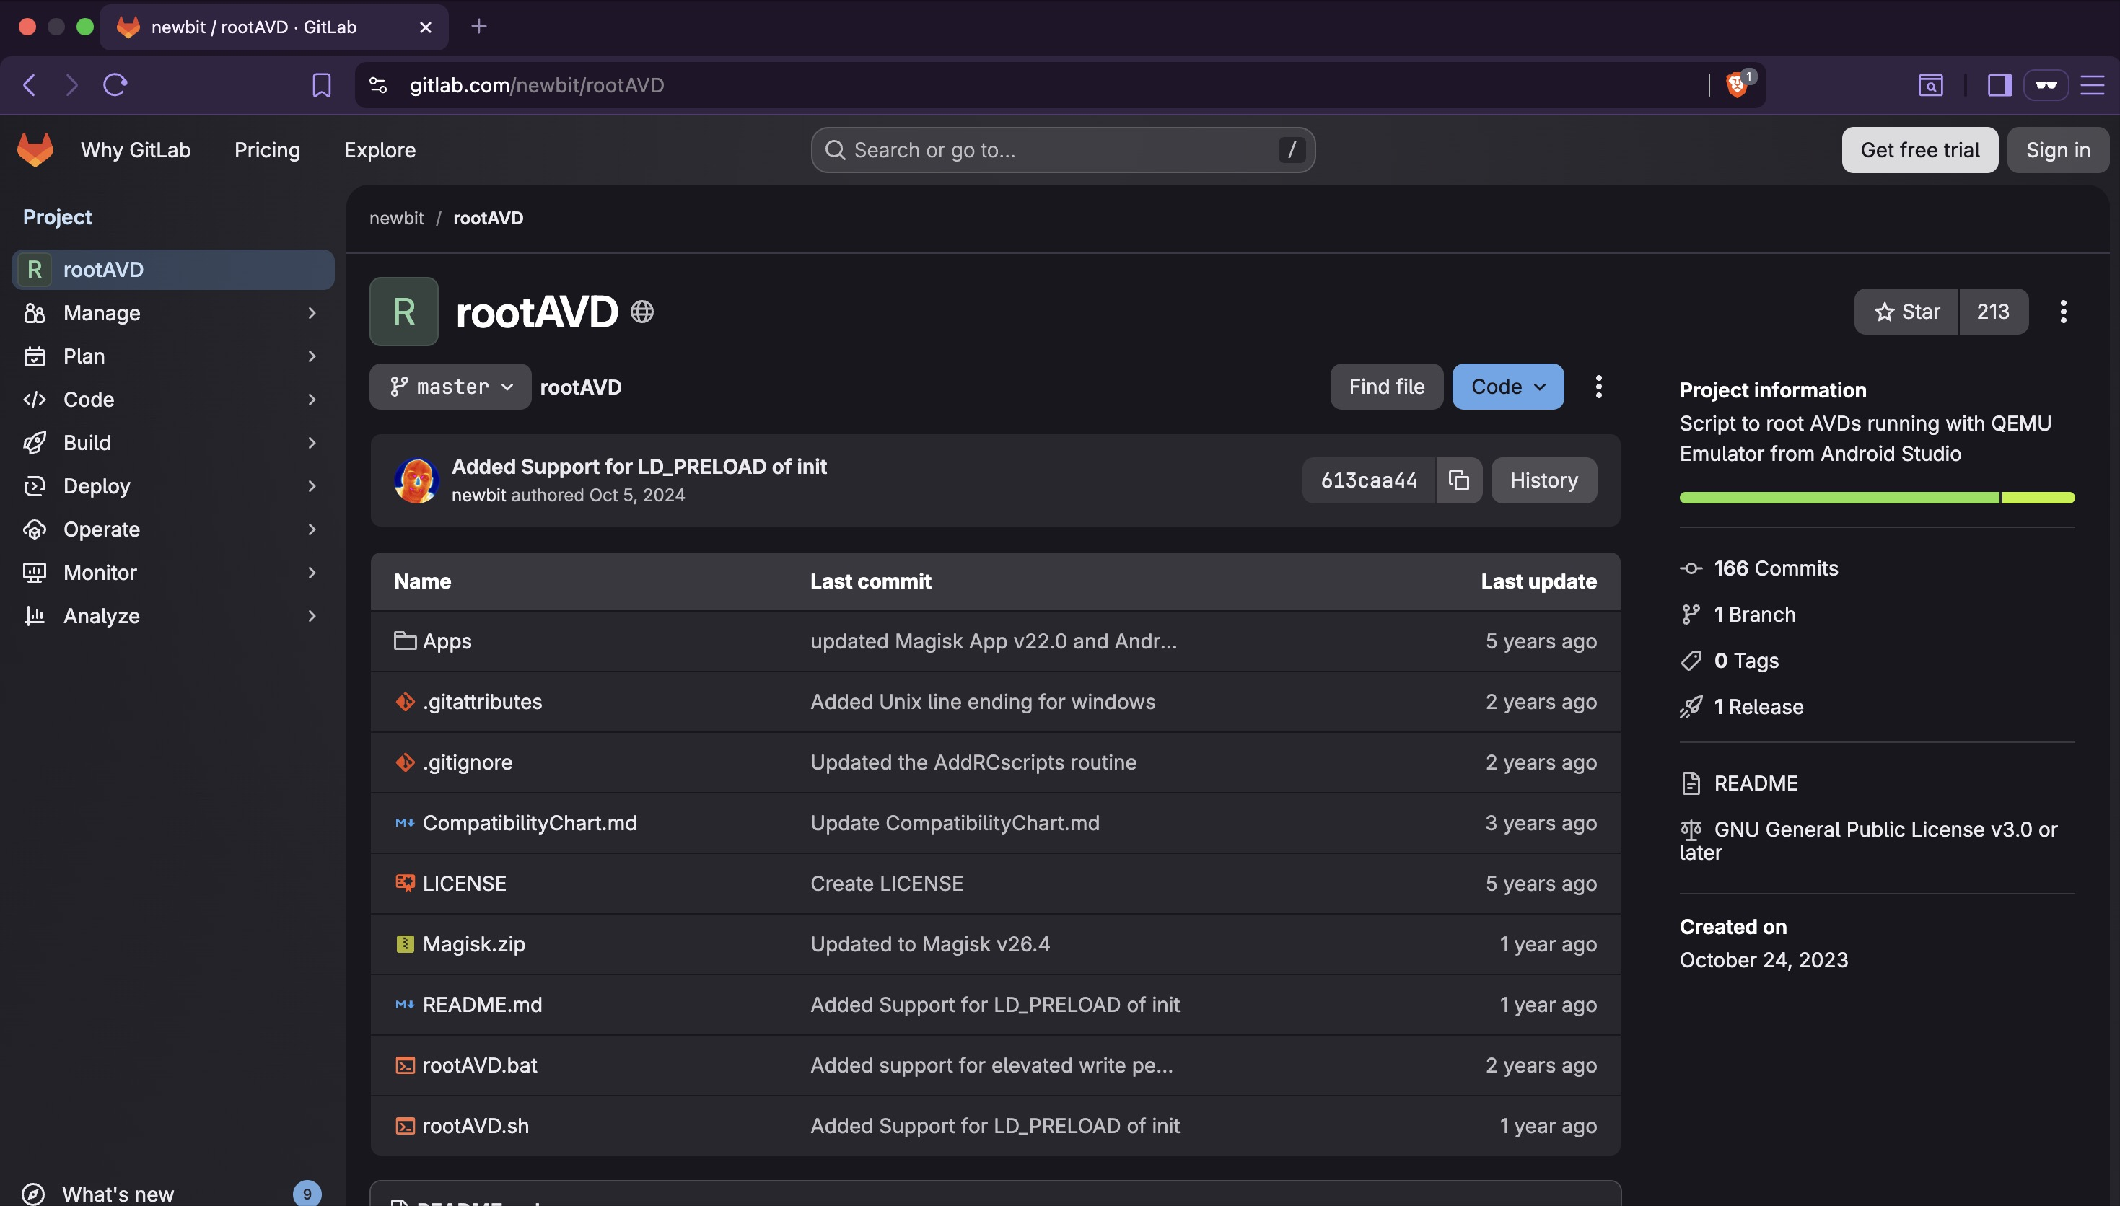
Task: Expand the Operate sidebar section
Action: [x=172, y=529]
